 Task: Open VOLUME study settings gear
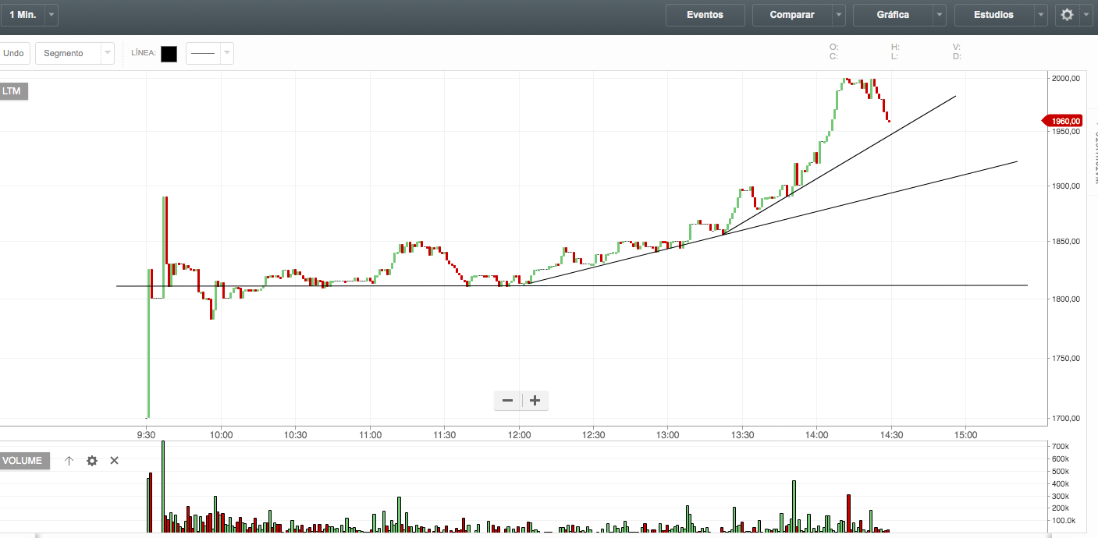pos(92,461)
